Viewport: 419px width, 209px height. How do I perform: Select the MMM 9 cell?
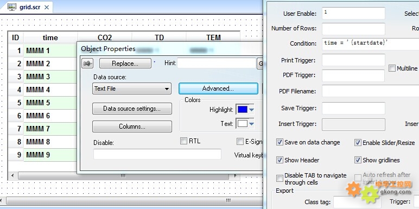coord(50,155)
